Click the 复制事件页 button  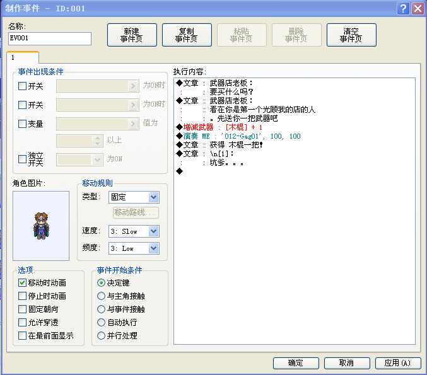(187, 35)
